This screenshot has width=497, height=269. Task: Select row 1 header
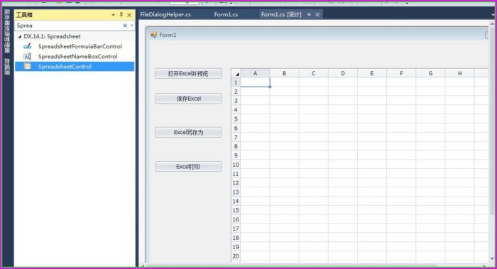(x=236, y=83)
